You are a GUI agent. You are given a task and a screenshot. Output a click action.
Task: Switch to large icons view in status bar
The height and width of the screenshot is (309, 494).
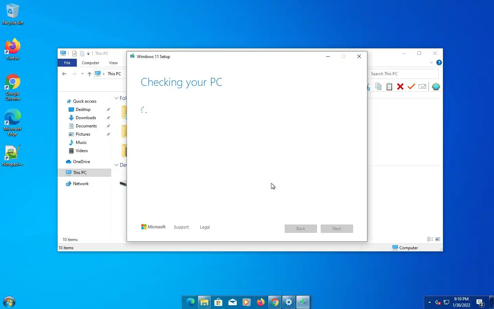click(x=438, y=239)
